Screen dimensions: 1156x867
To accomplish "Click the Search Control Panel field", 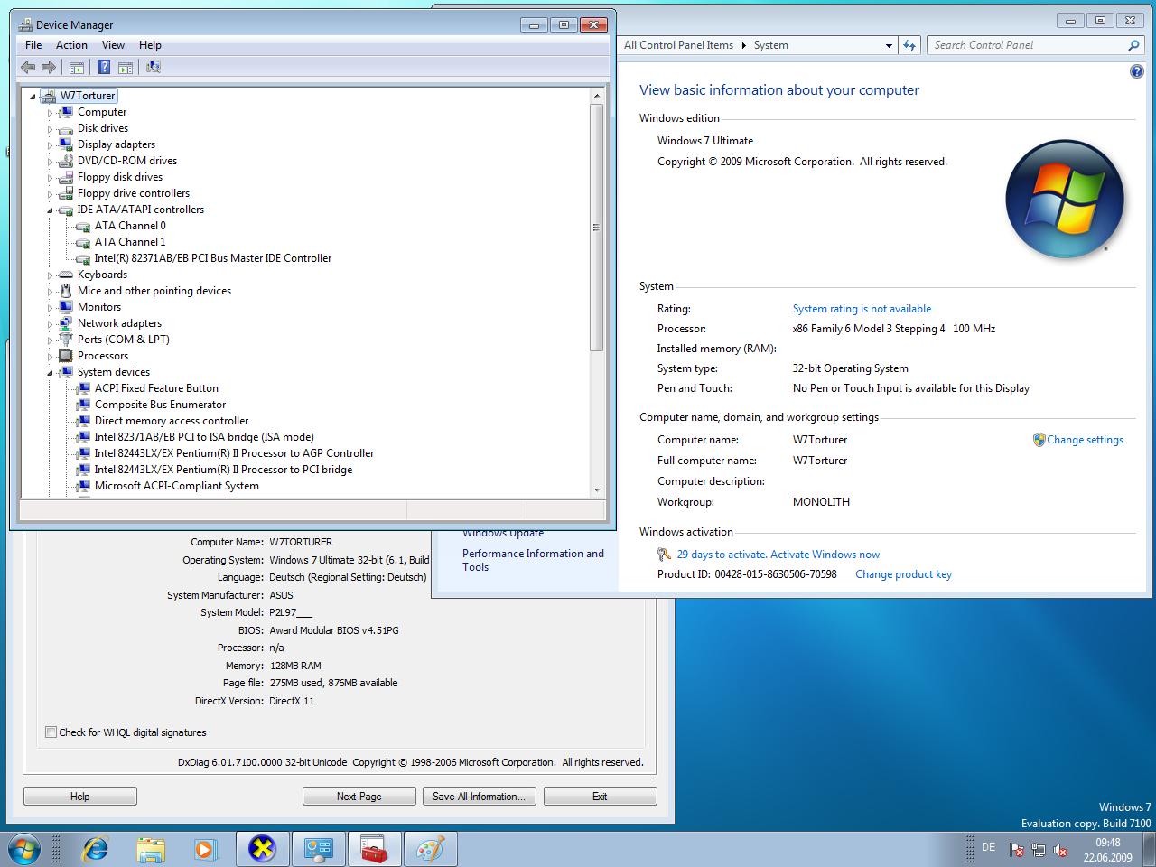I will pos(1027,45).
